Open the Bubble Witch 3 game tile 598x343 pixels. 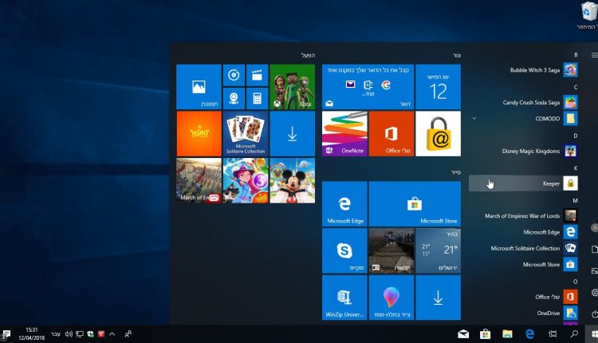tap(246, 180)
